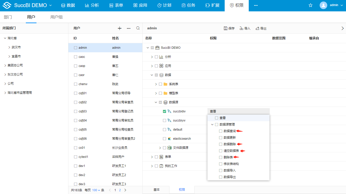This screenshot has width=346, height=194.
Task: Tick the checkbox for user caoc
Action: pos(75,57)
